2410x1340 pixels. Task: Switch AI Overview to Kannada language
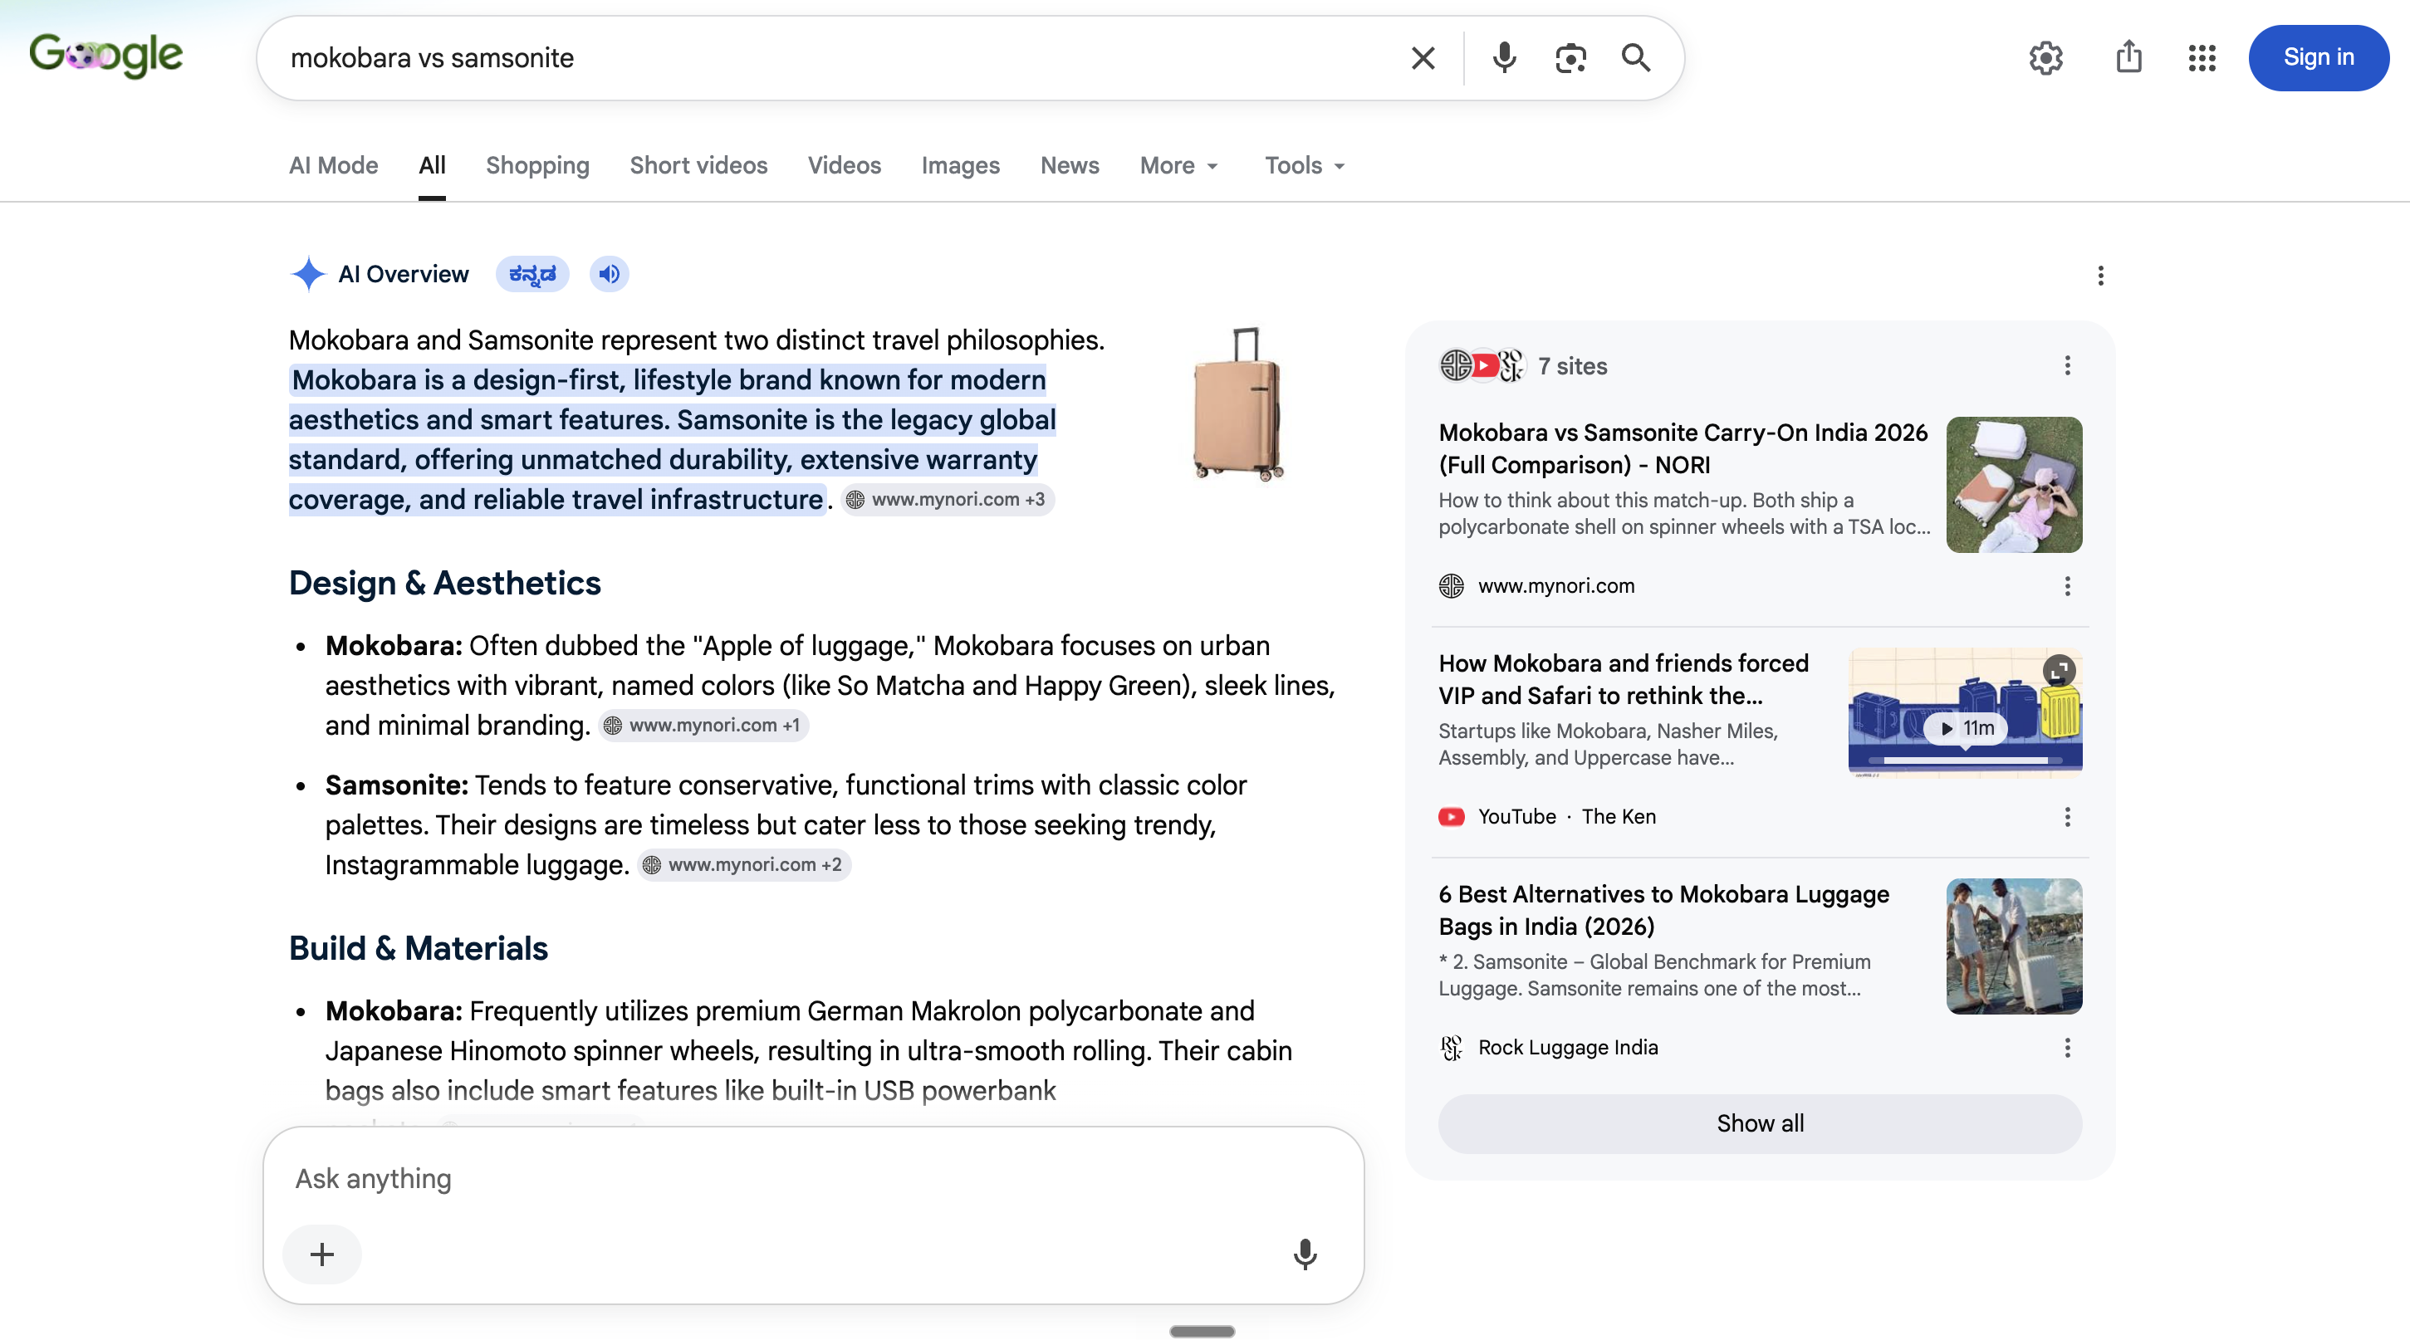[531, 274]
